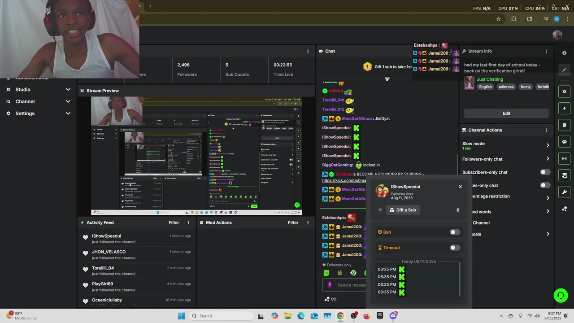Select PlayGirl69 in the Activity Feed
The width and height of the screenshot is (574, 323).
coord(102,284)
